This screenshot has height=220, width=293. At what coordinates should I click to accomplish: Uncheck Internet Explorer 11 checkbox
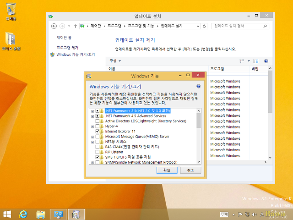(98, 132)
